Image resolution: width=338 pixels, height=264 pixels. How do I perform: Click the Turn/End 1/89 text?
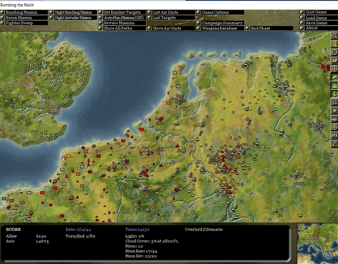[80, 236]
